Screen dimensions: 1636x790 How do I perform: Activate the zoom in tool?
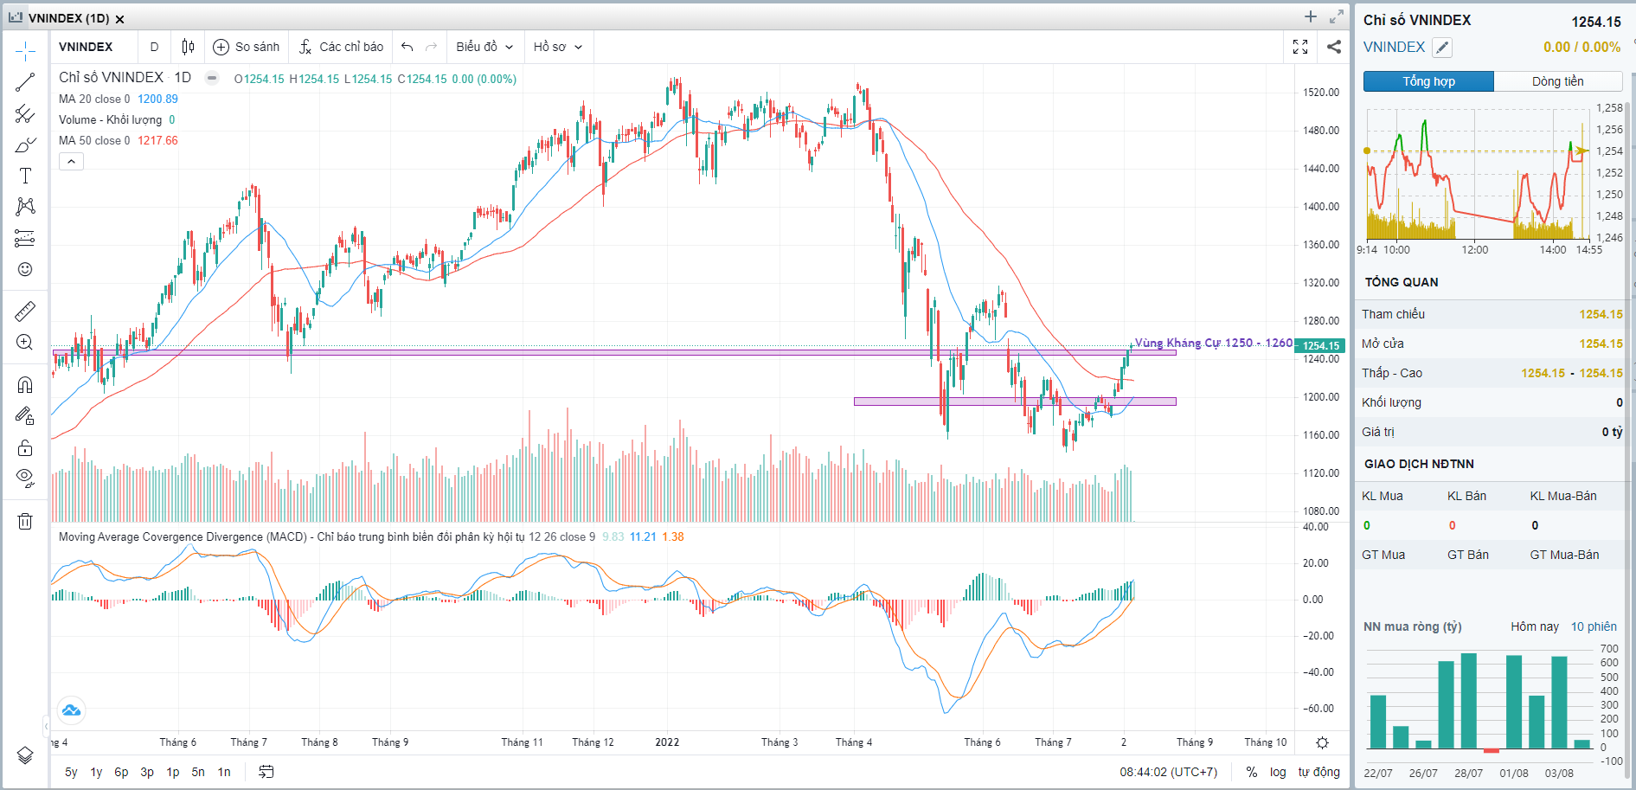[x=25, y=342]
